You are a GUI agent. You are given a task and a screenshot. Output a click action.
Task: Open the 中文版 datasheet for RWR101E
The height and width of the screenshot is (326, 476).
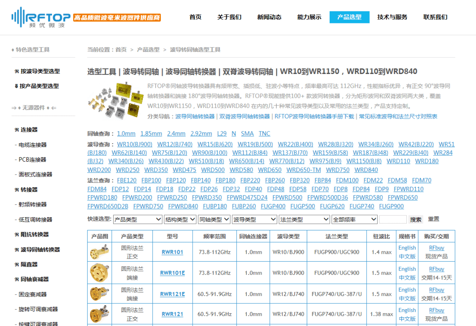tap(407, 278)
